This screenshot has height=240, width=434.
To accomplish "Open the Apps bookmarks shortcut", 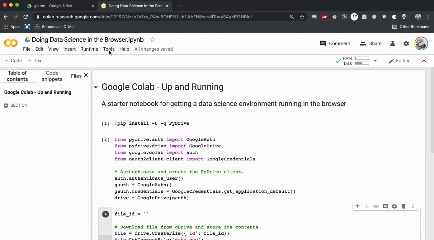I will (12, 27).
